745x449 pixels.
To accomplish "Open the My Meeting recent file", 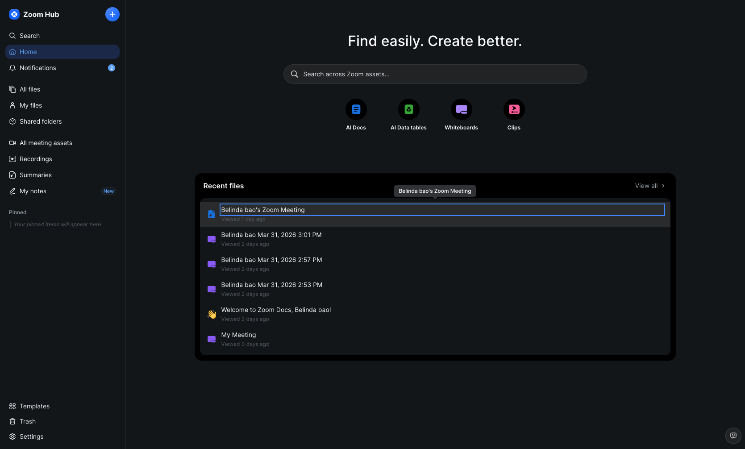I will pyautogui.click(x=435, y=339).
